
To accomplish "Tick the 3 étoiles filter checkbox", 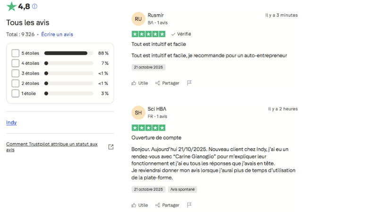I will pyautogui.click(x=16, y=73).
